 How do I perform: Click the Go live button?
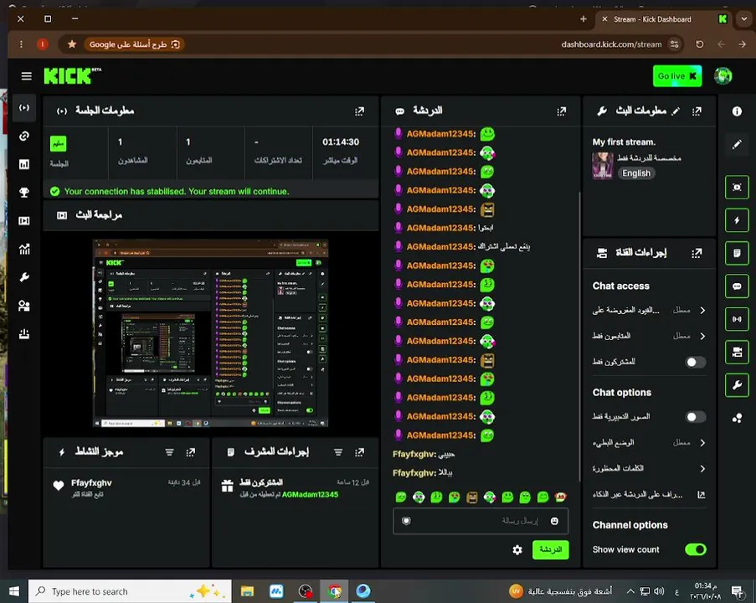coord(677,76)
